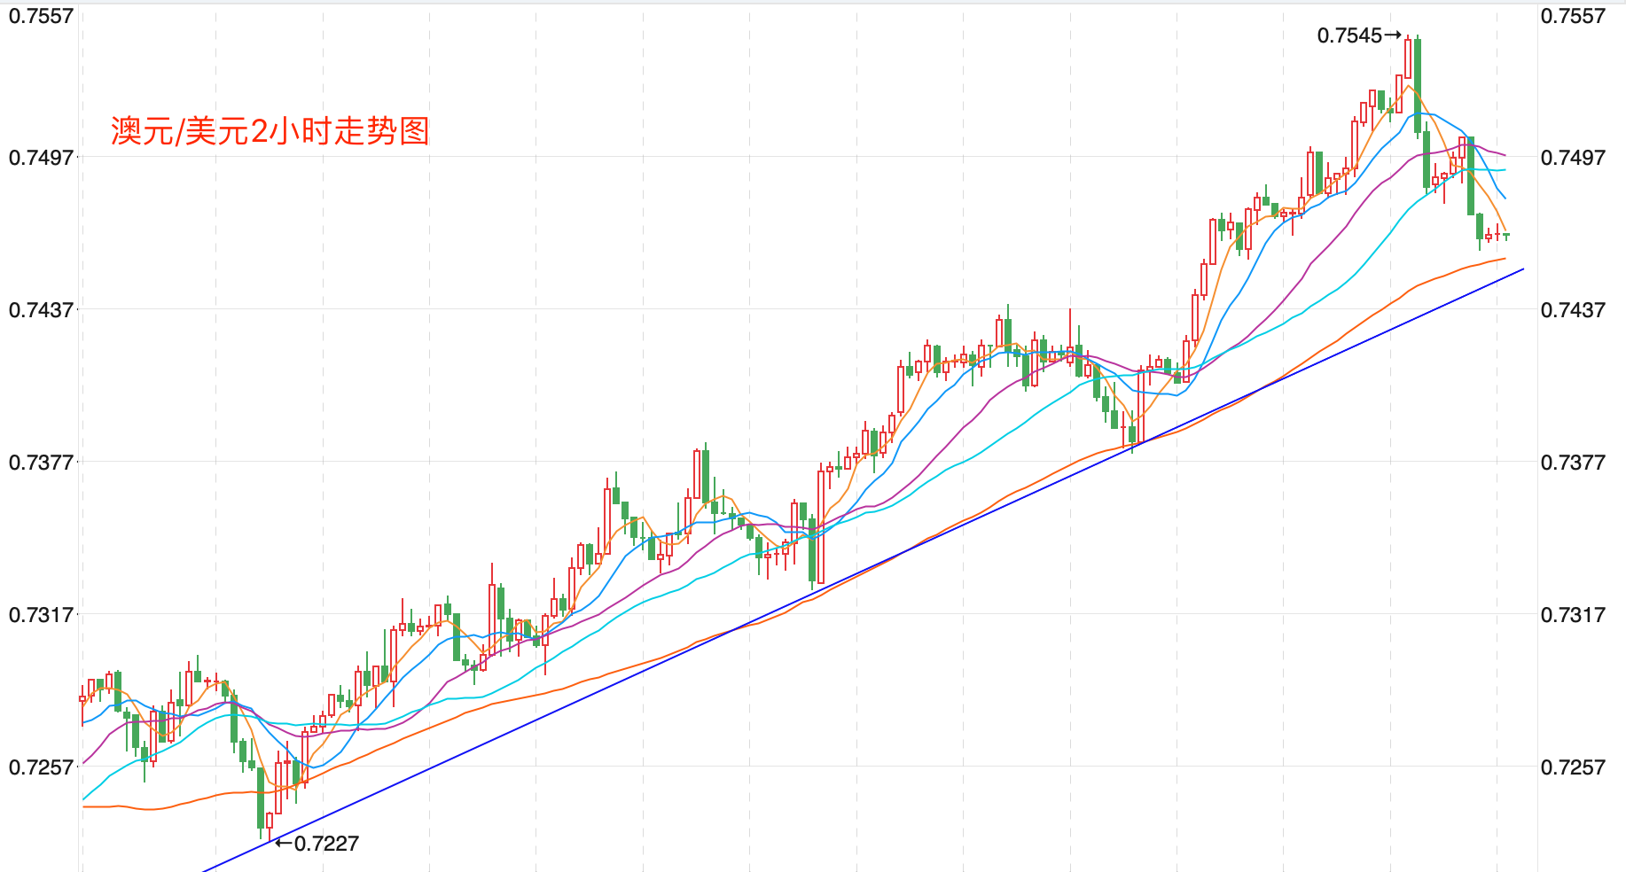Viewport: 1626px width, 872px height.
Task: Click the right axis 0.7377 price label
Action: 1573,463
